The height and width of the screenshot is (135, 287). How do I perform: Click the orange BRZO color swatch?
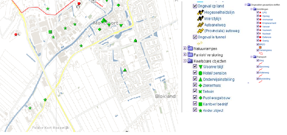tap(260, 47)
